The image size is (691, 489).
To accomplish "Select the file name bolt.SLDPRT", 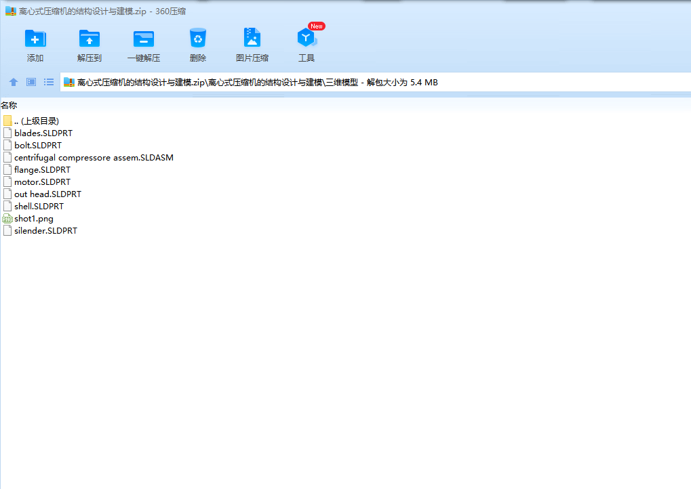I will tap(38, 145).
